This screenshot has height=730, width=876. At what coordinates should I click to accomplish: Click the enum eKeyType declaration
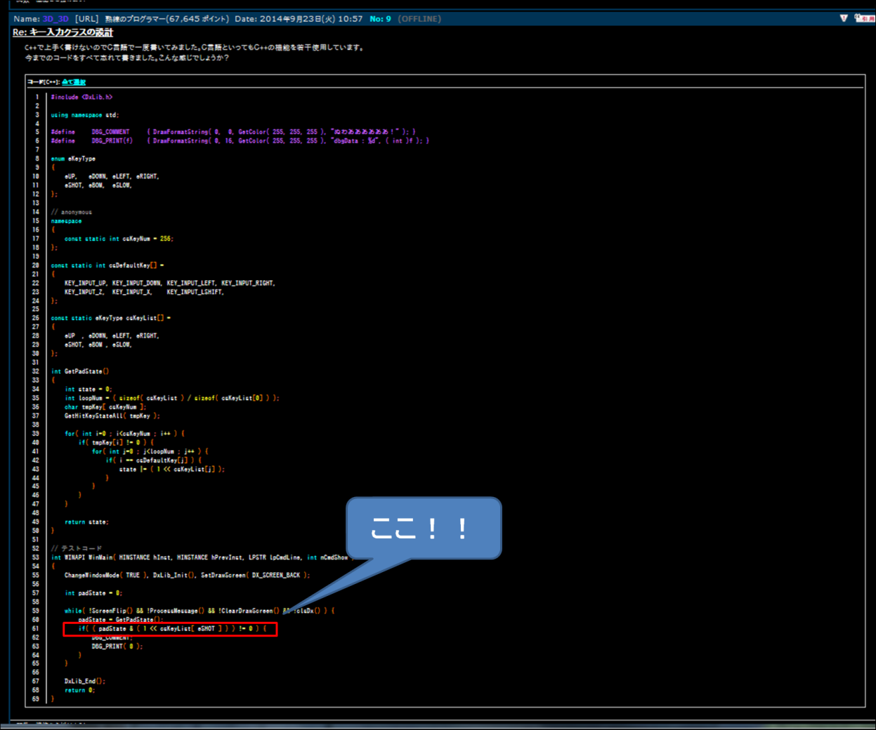tap(73, 159)
